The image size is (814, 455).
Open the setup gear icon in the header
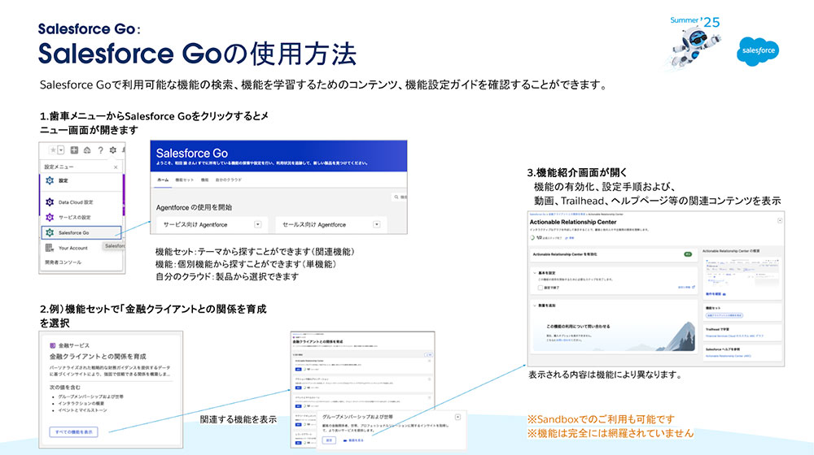click(112, 150)
